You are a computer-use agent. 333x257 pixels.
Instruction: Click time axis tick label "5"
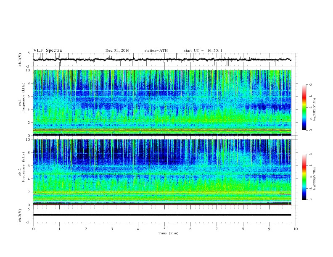(x=164, y=229)
